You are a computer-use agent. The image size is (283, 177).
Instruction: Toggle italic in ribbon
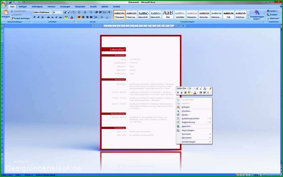pos(39,17)
